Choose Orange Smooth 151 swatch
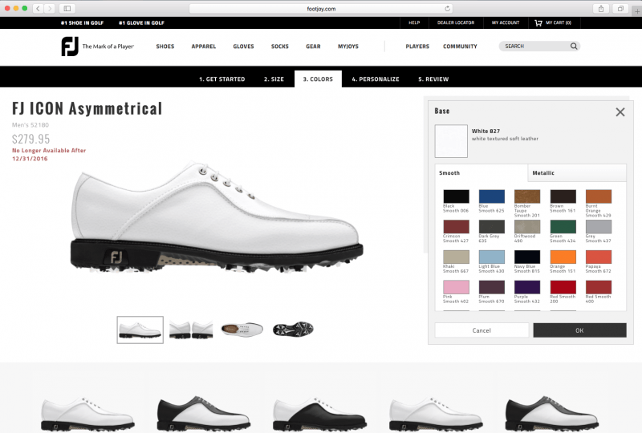The width and height of the screenshot is (642, 433). pyautogui.click(x=563, y=257)
